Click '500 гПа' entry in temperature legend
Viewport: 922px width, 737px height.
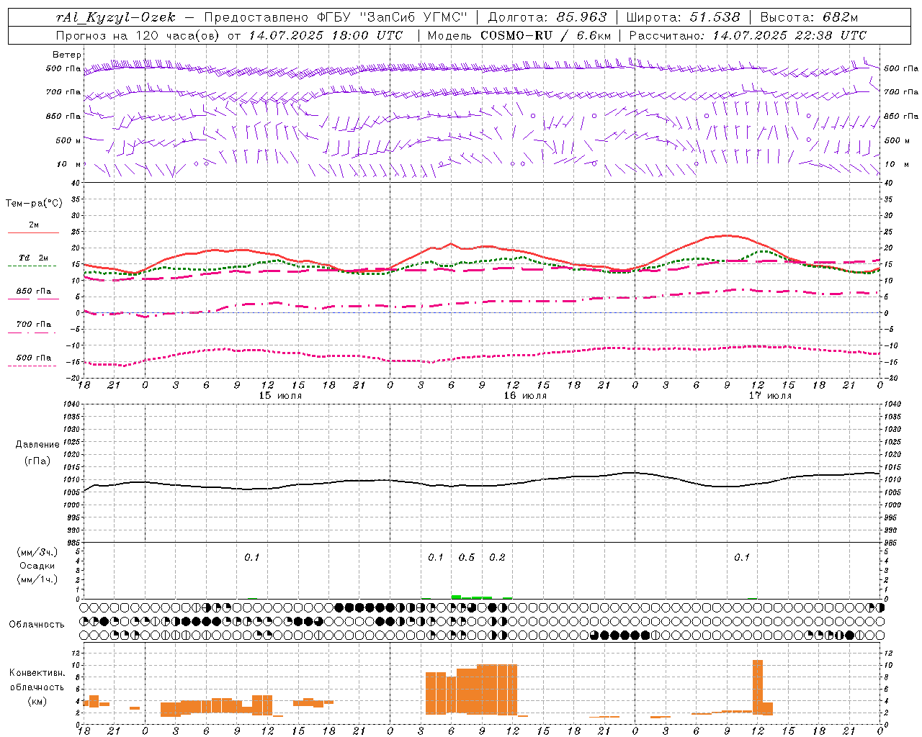click(34, 358)
